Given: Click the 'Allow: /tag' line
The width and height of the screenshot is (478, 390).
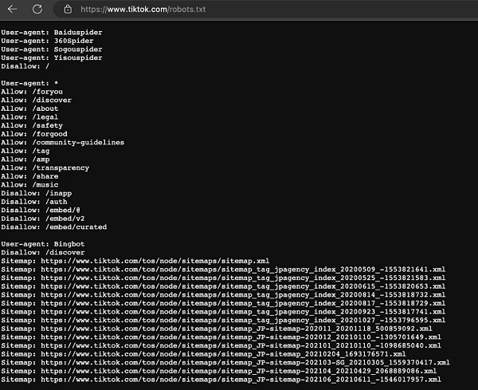Looking at the screenshot, I should click(25, 151).
